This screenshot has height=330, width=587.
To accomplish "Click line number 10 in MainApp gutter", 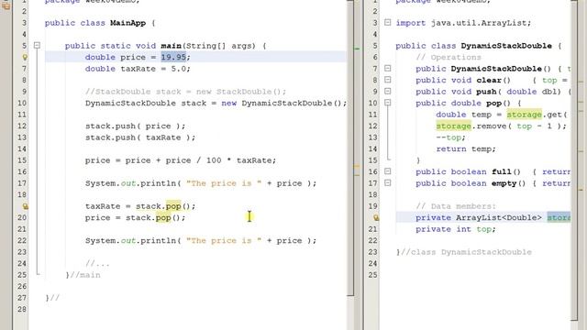I will (x=22, y=104).
